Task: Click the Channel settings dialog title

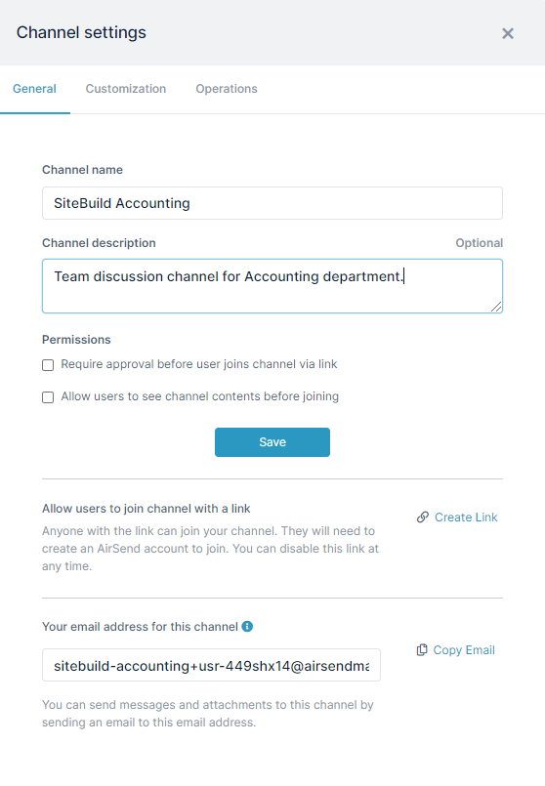Action: (x=81, y=32)
